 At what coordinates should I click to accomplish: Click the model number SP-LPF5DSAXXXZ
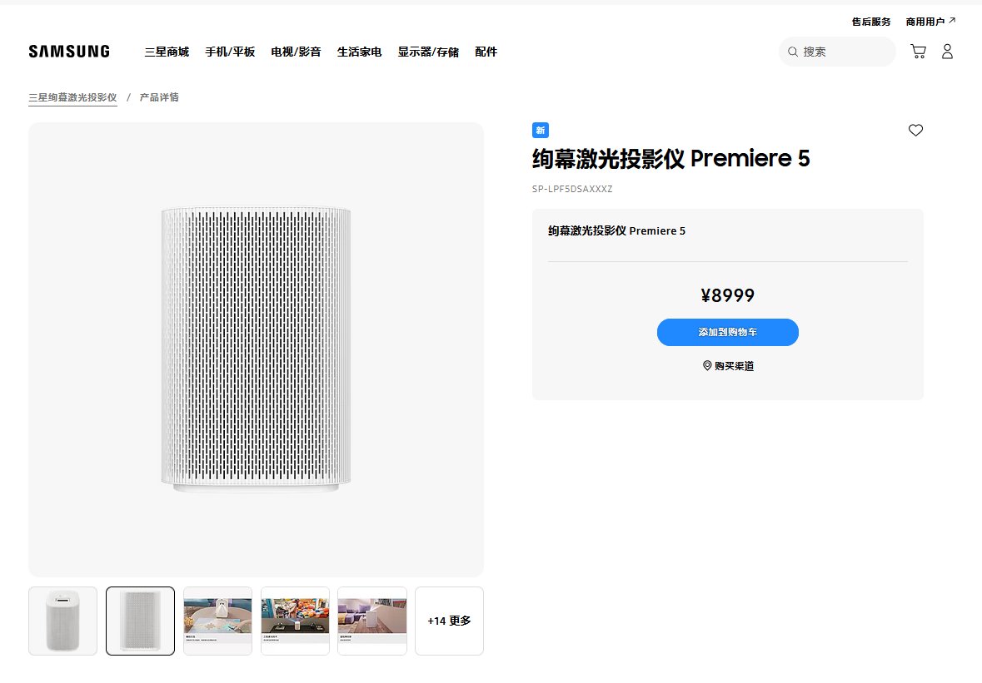click(572, 189)
